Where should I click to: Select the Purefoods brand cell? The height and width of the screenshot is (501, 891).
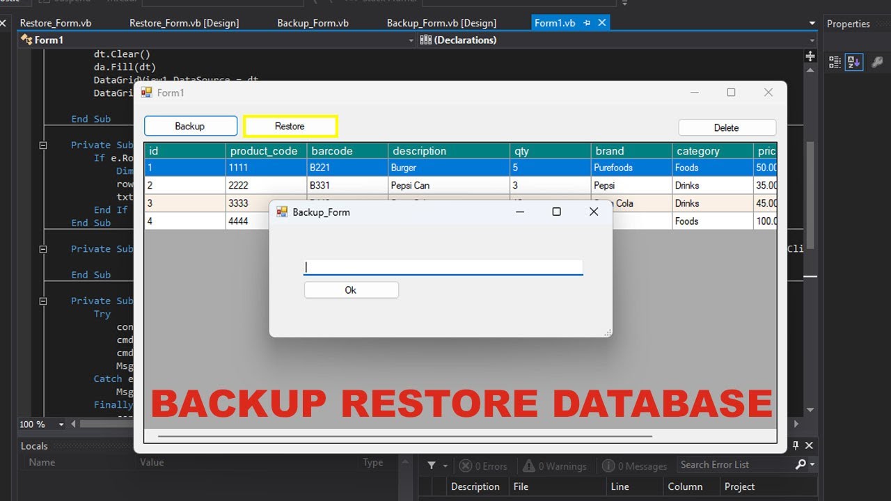[631, 168]
